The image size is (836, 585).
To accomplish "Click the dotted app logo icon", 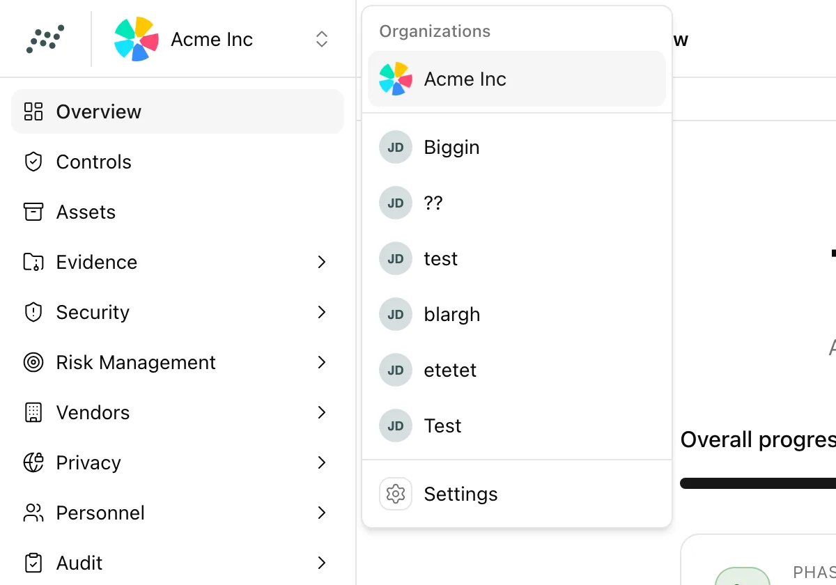I will click(45, 39).
